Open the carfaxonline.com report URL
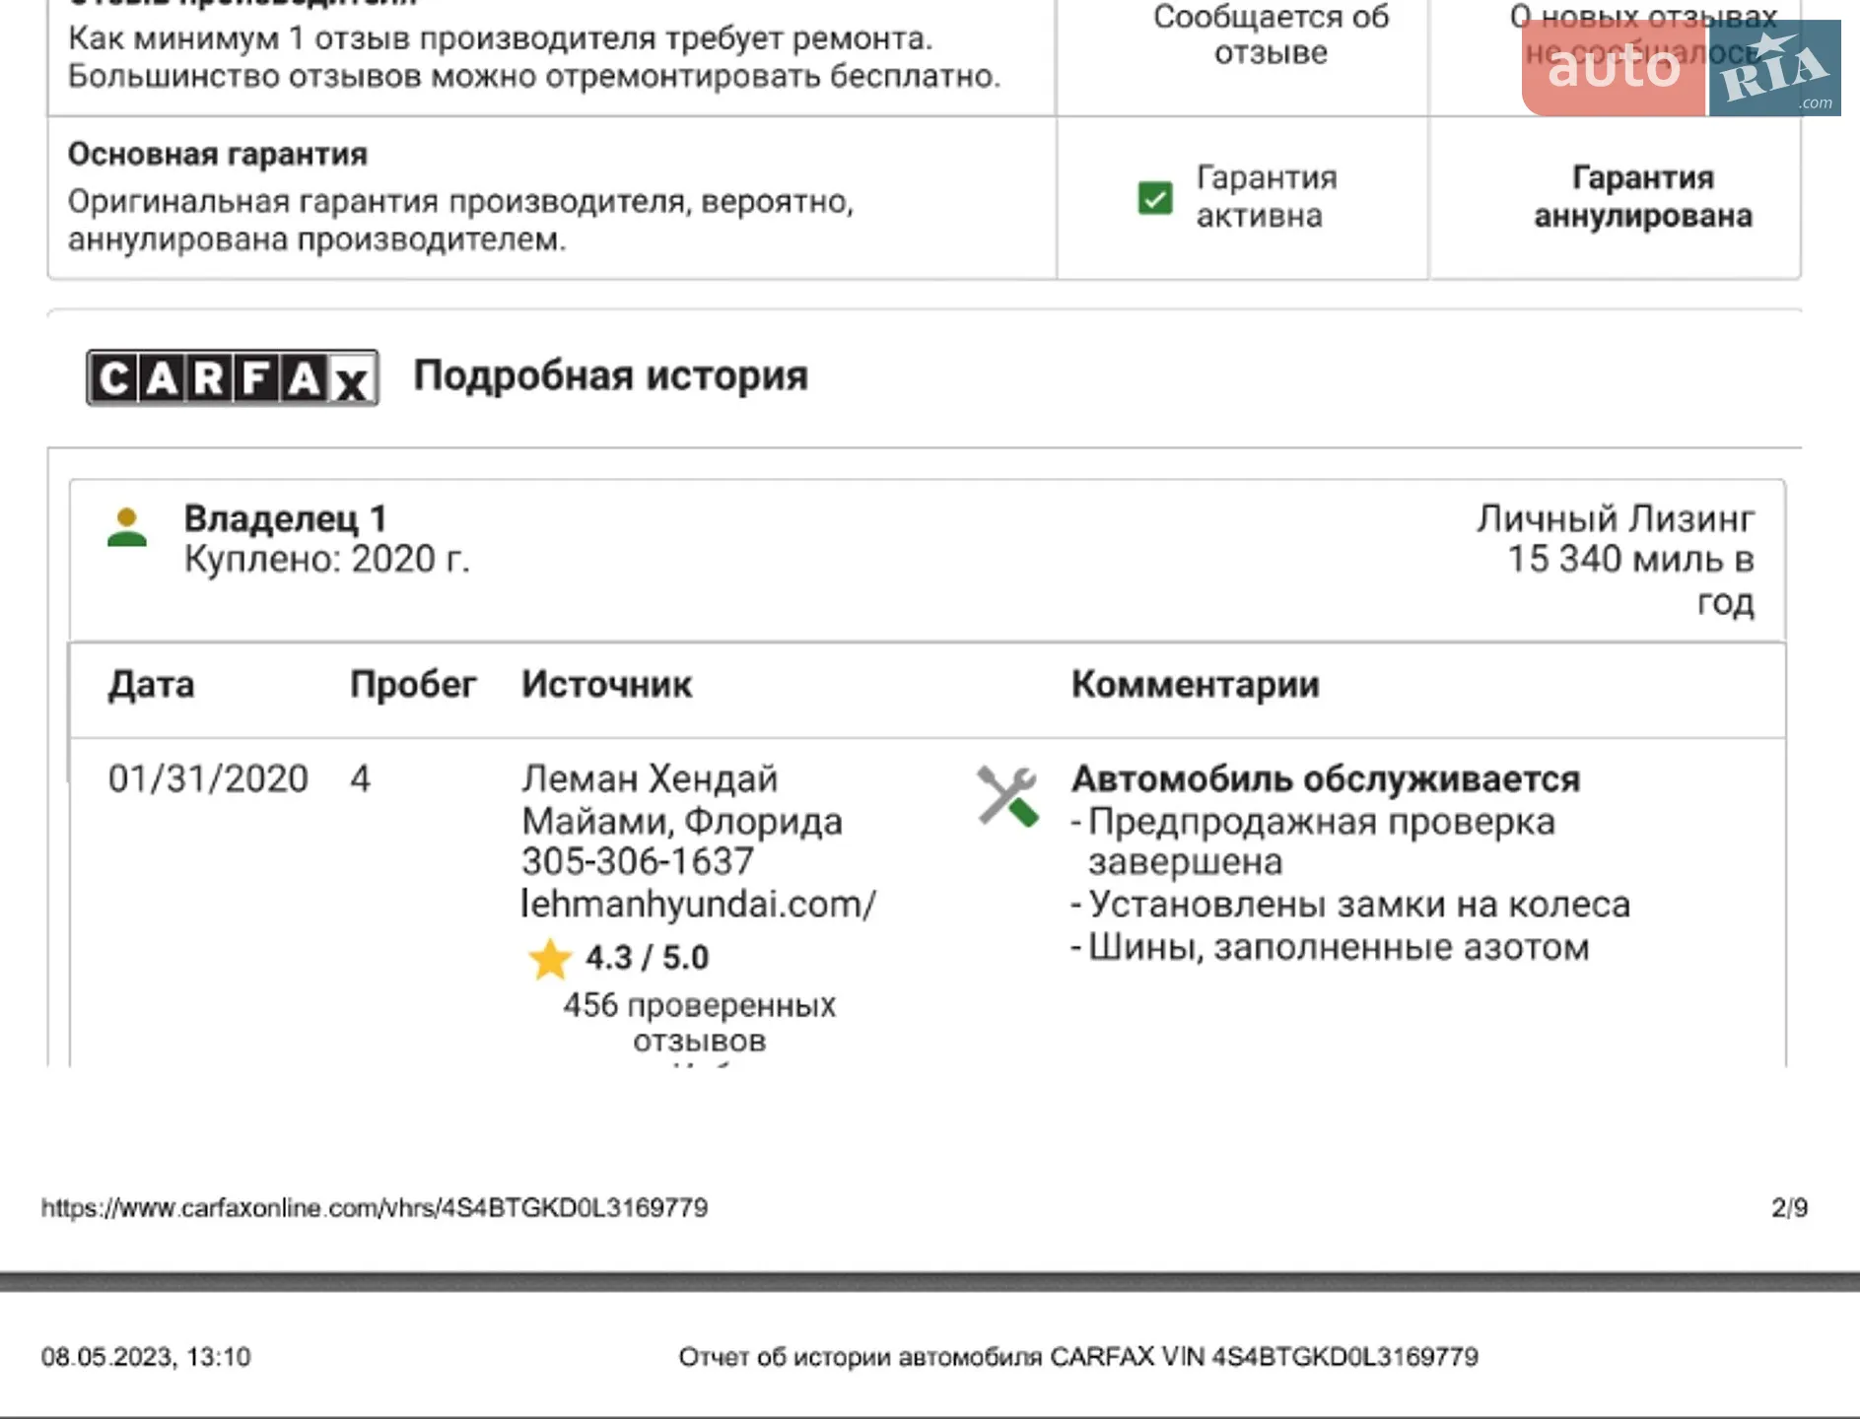This screenshot has width=1860, height=1419. [375, 1208]
